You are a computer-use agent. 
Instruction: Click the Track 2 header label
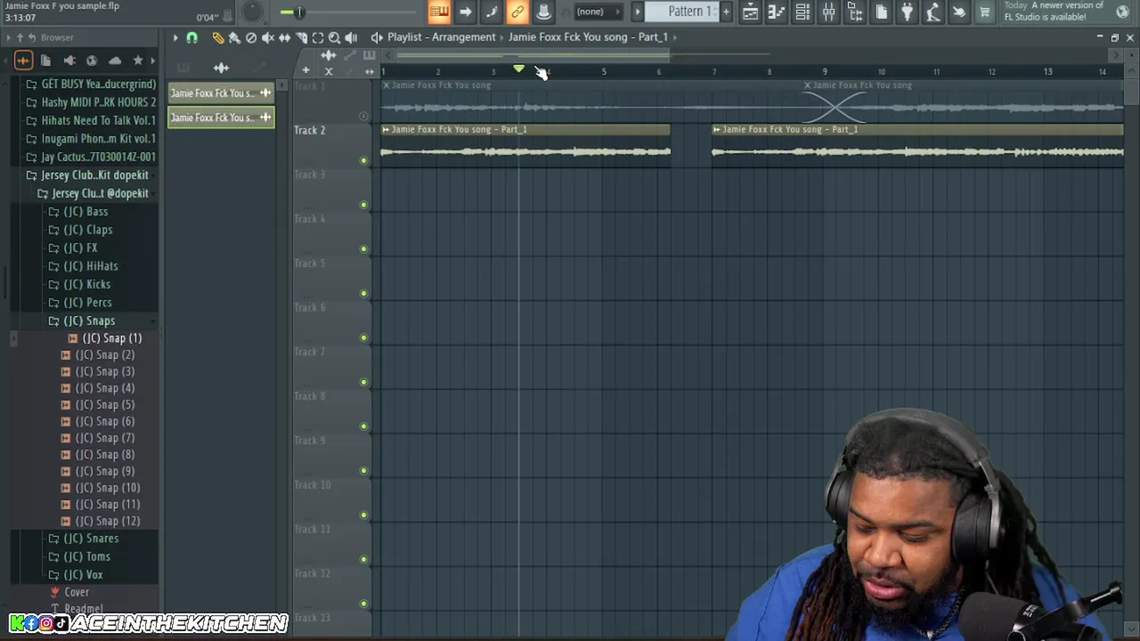310,130
